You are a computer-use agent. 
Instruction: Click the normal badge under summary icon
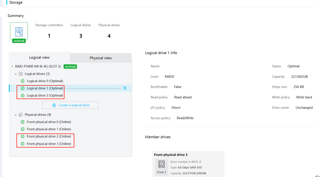(x=19, y=41)
